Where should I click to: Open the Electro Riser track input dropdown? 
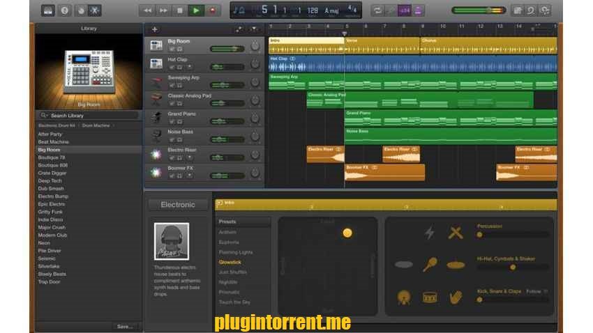(x=190, y=158)
